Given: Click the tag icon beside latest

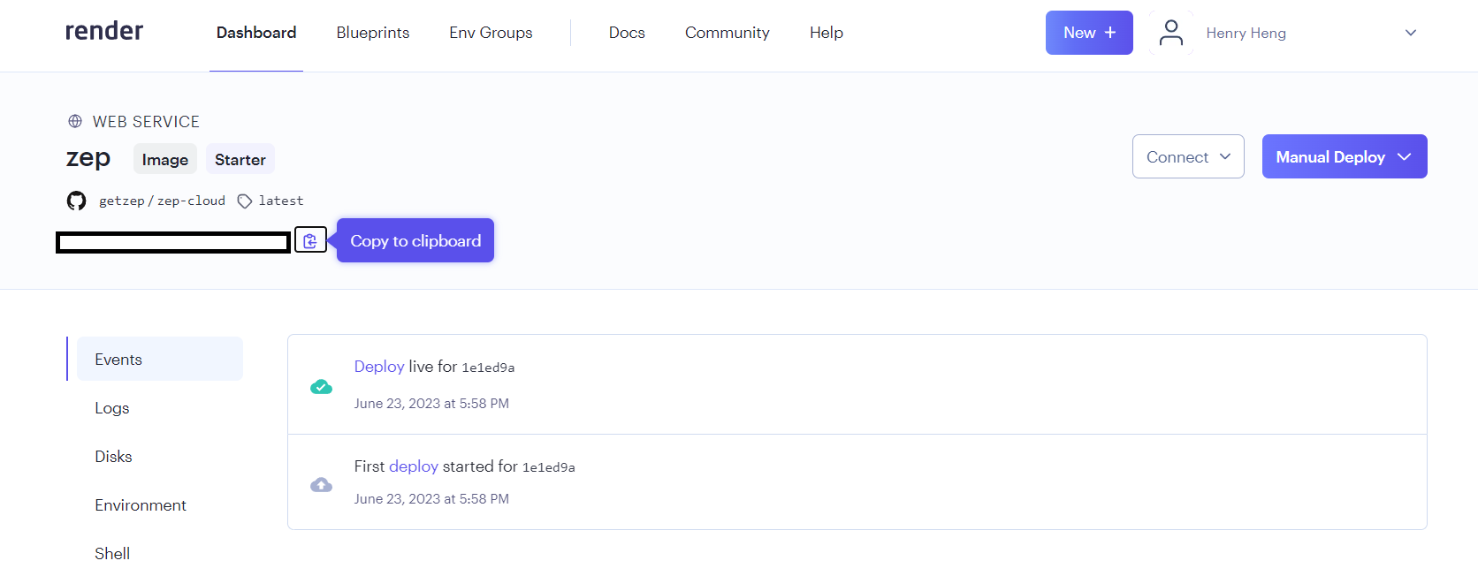Looking at the screenshot, I should coord(245,201).
